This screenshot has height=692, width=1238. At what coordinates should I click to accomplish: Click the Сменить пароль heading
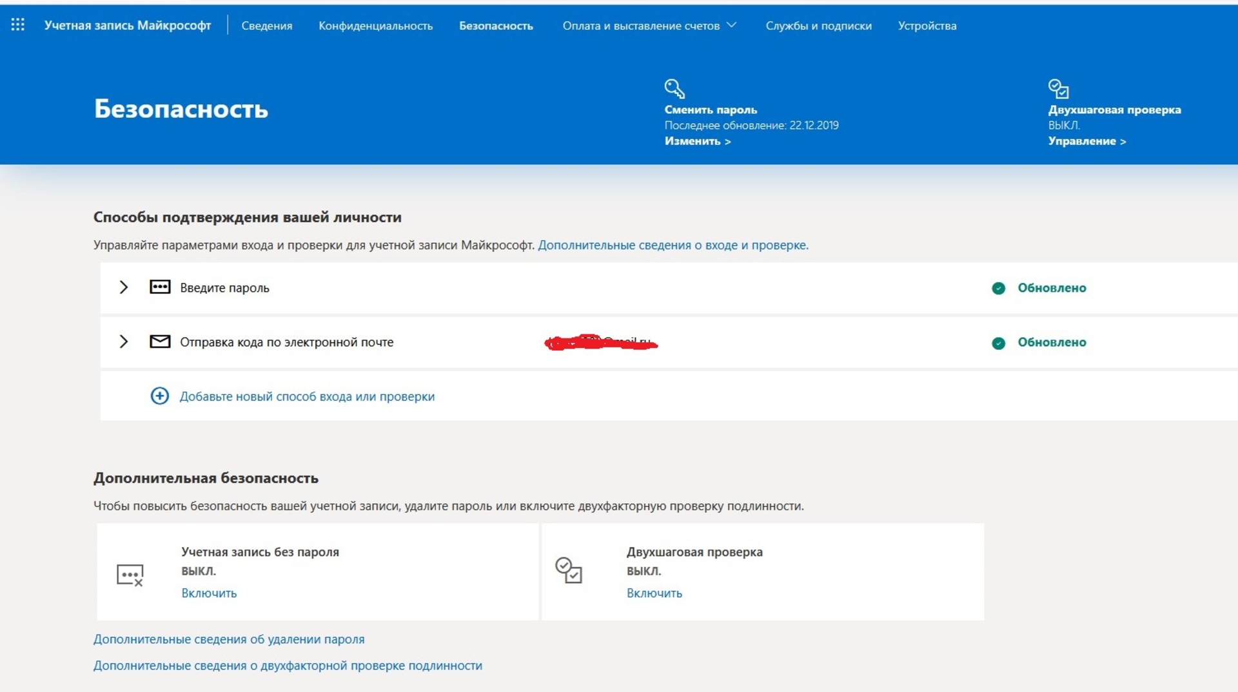coord(711,110)
